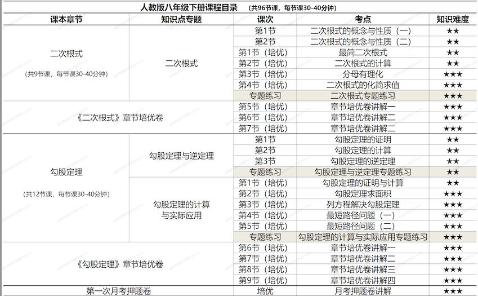Select the 勾股定理的计算与实际应用专题练习 cell
Image resolution: width=478 pixels, height=296 pixels.
tap(363, 237)
